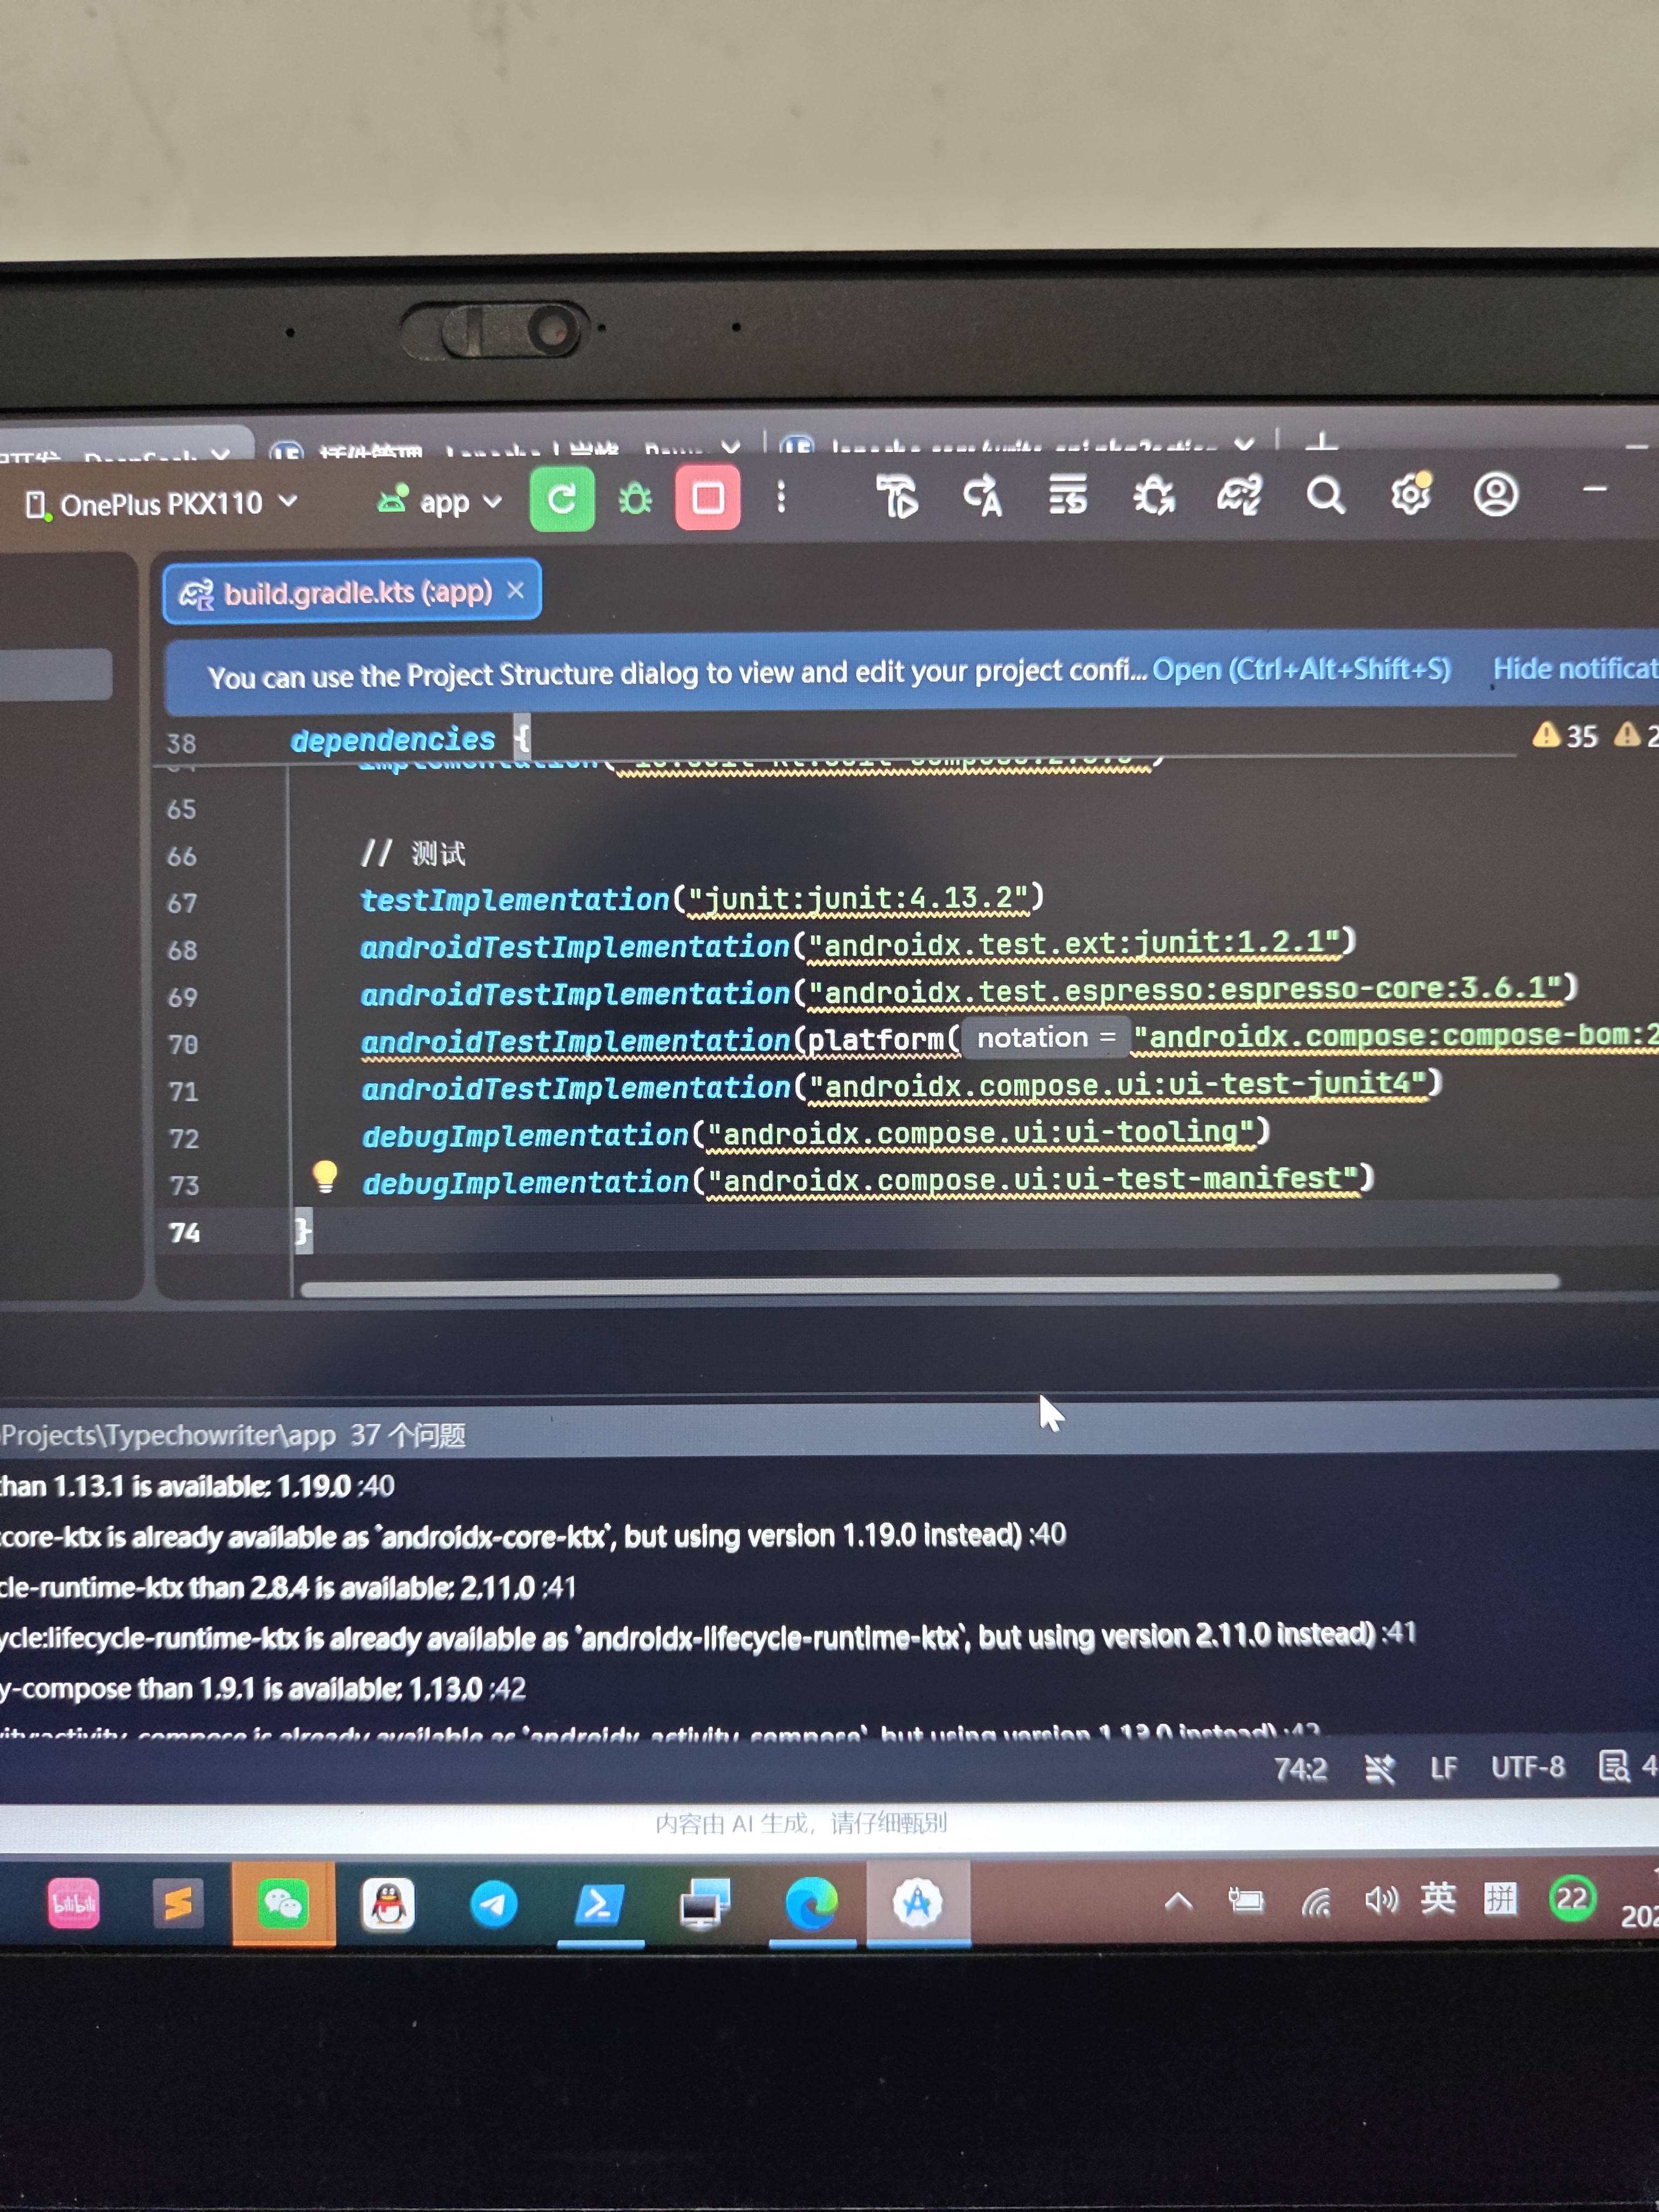Click the Hide notification link
The height and width of the screenshot is (2212, 1659).
tap(1575, 668)
